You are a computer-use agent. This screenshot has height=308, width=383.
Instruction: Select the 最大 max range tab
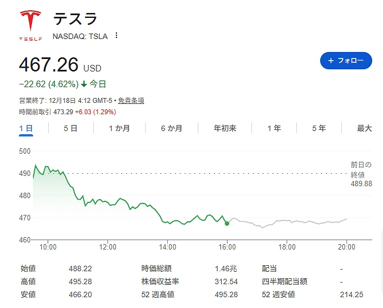tap(364, 128)
